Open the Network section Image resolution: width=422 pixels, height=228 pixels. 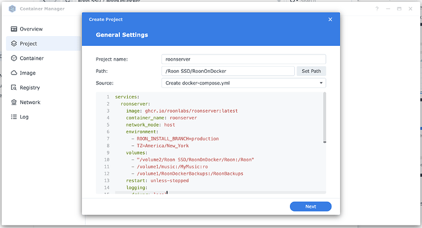[x=43, y=102]
